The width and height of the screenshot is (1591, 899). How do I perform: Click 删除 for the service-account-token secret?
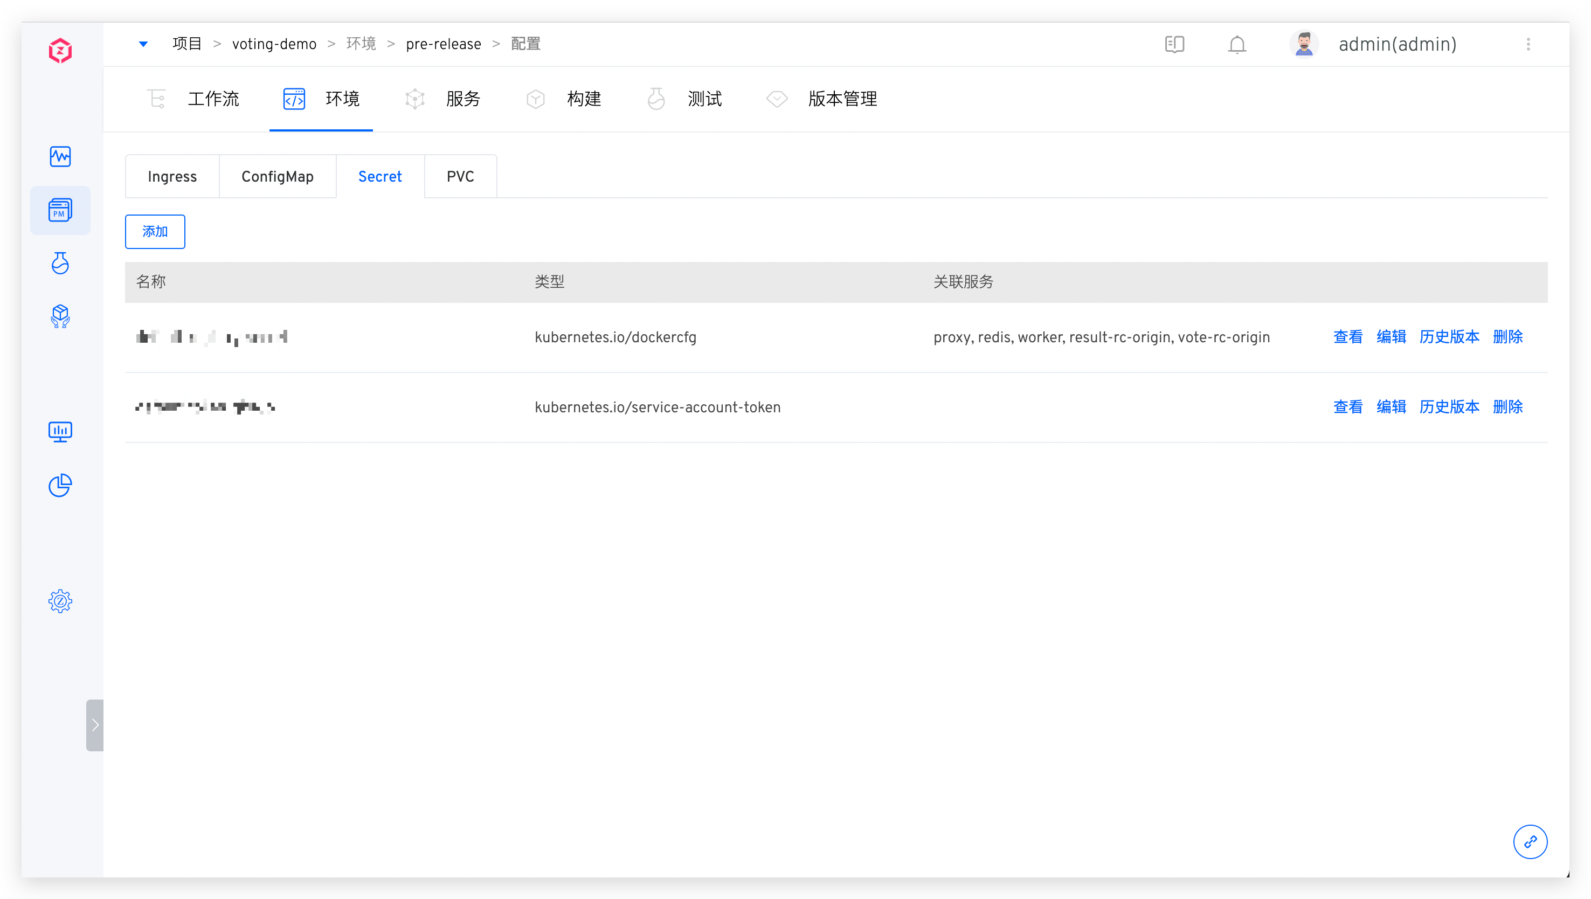[x=1507, y=407]
